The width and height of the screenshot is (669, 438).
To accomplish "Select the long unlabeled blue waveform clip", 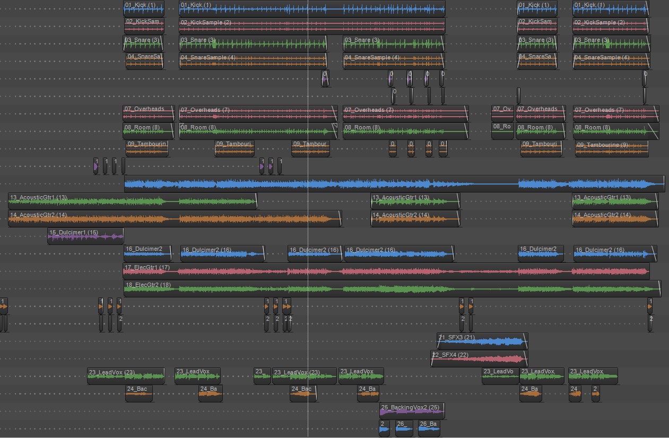I will 394,184.
